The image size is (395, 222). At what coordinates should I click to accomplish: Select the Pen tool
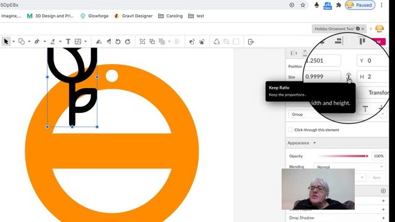37,41
